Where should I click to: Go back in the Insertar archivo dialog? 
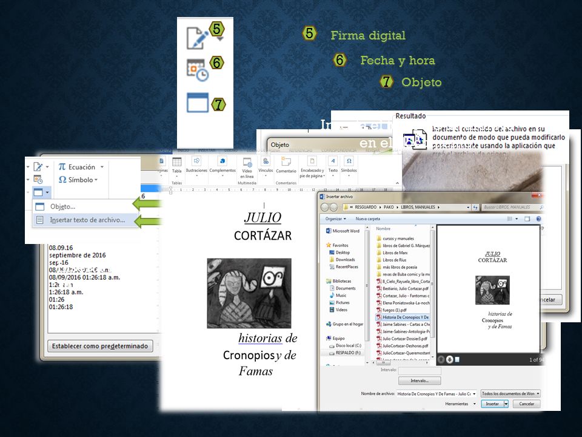coord(325,208)
